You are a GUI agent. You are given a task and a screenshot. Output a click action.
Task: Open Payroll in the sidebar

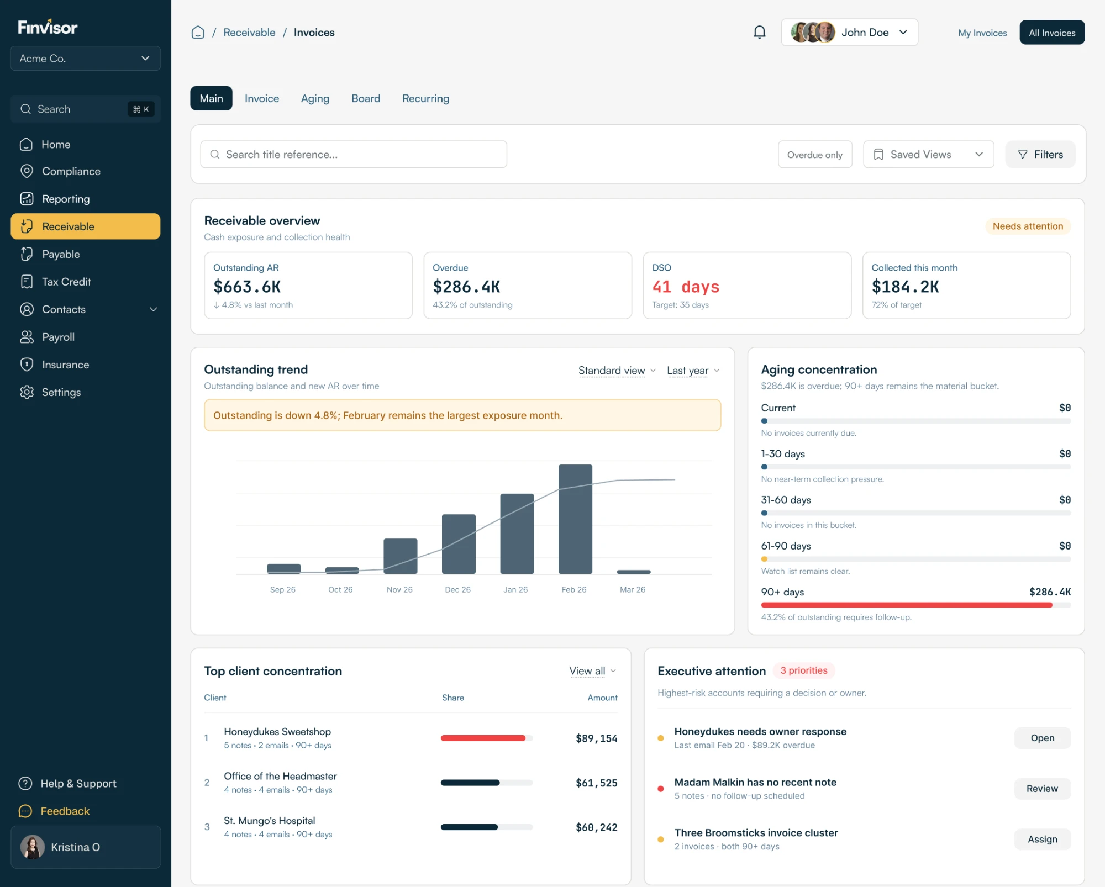tap(85, 337)
